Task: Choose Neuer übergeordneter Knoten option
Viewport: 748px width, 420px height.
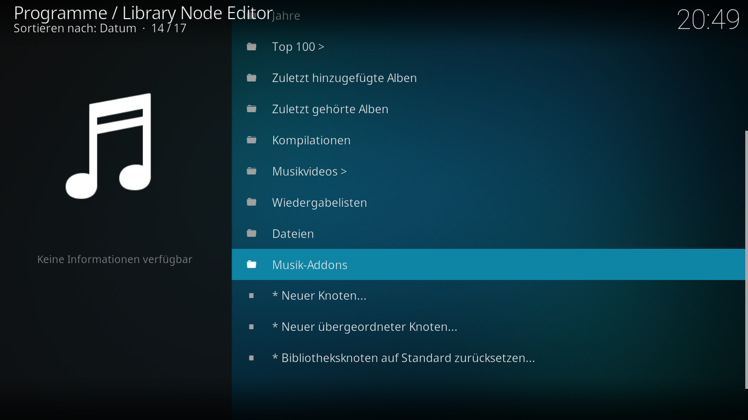Action: [365, 327]
